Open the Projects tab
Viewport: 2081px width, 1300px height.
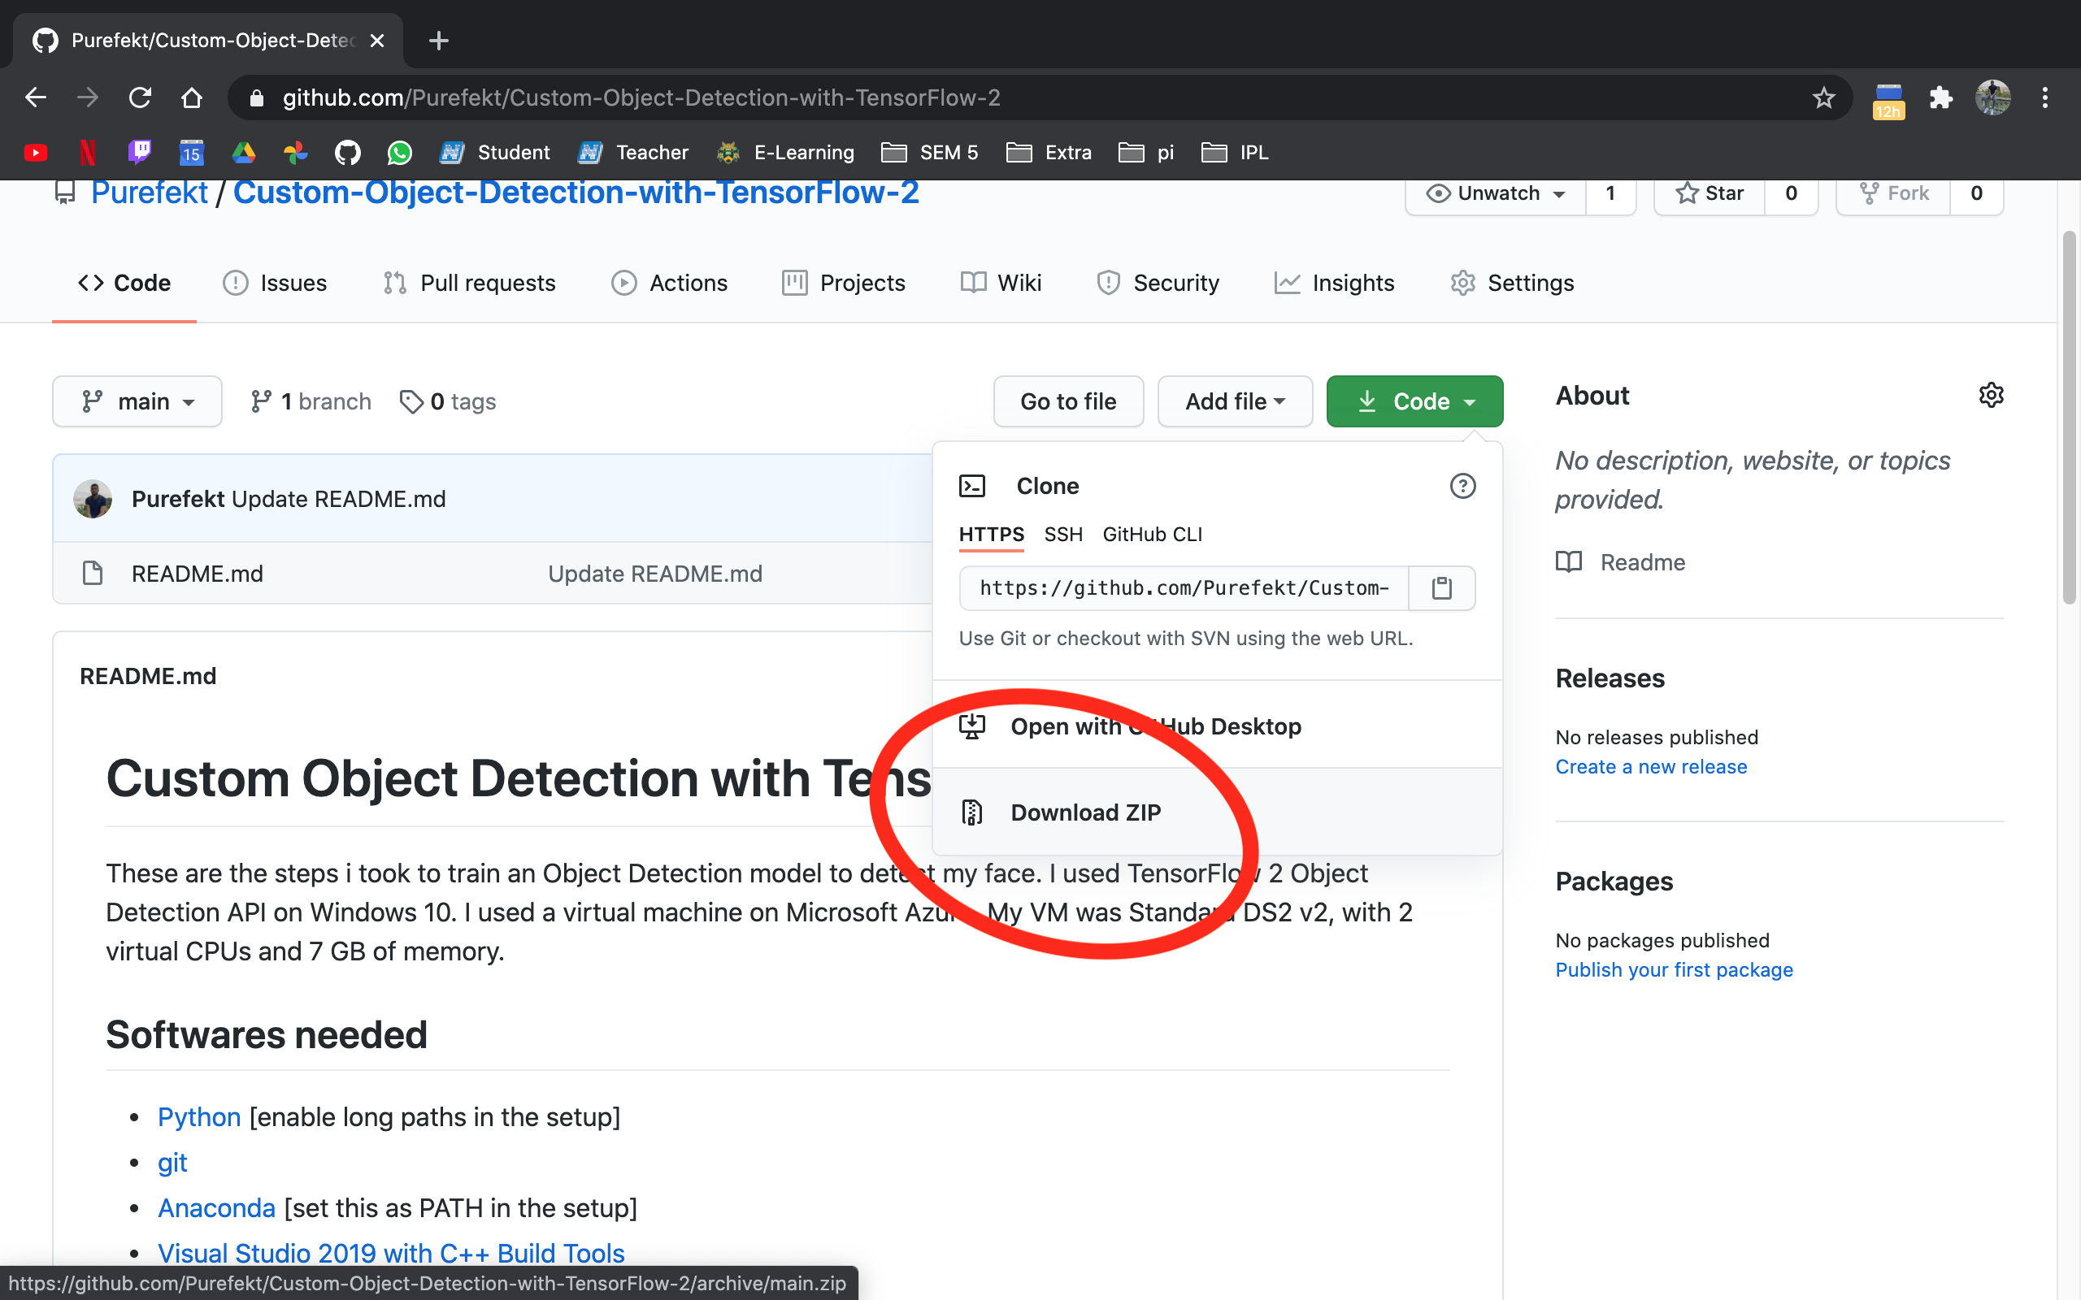pyautogui.click(x=844, y=283)
